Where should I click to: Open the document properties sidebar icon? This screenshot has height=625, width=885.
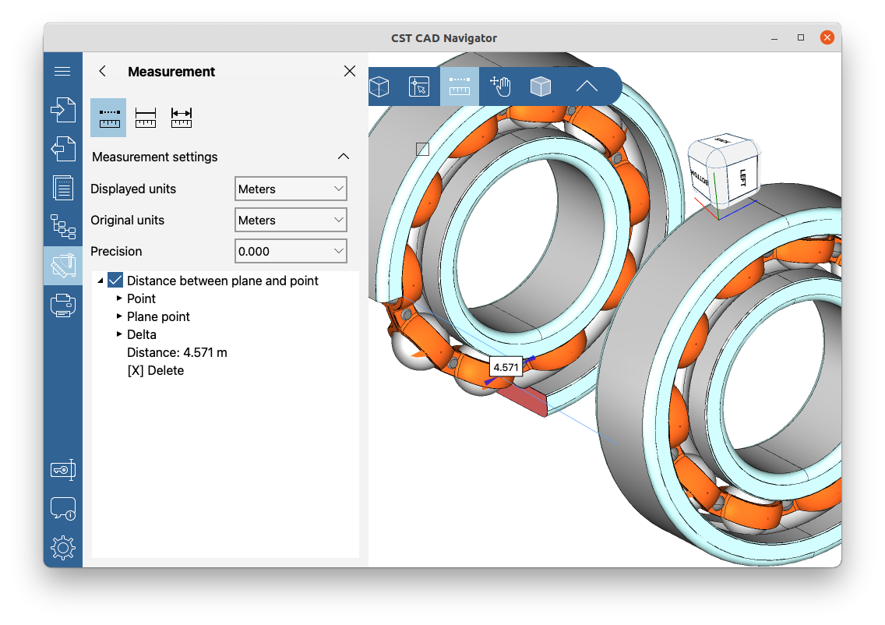[62, 188]
